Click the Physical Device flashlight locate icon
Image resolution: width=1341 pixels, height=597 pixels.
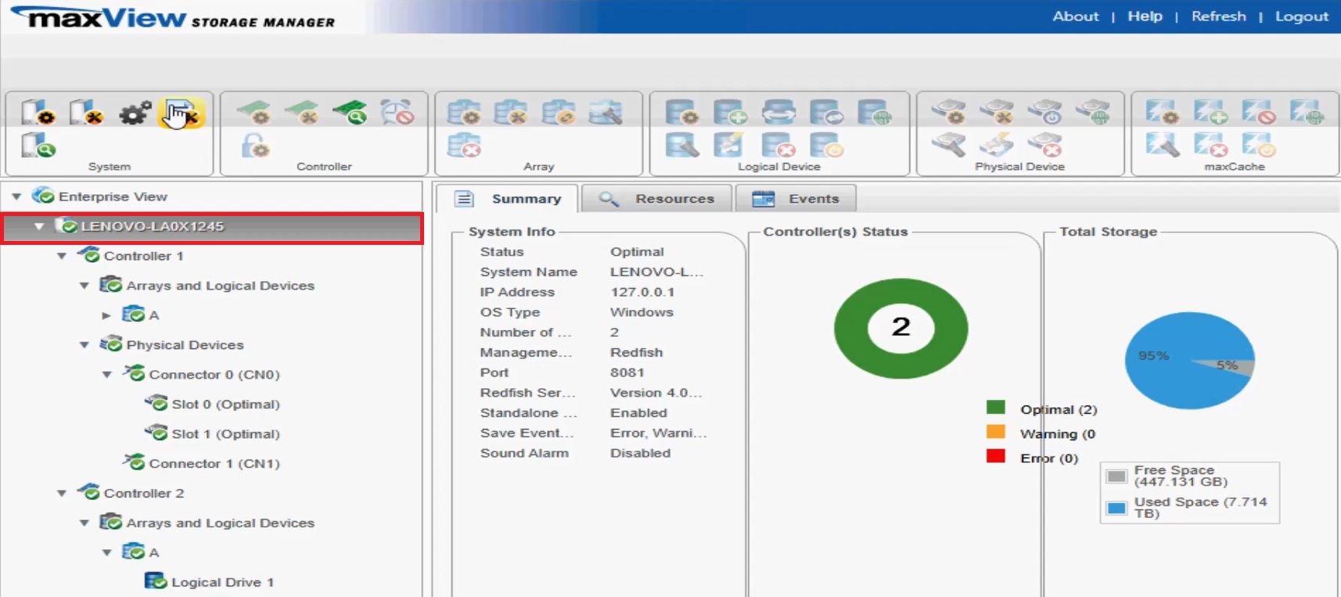point(949,146)
